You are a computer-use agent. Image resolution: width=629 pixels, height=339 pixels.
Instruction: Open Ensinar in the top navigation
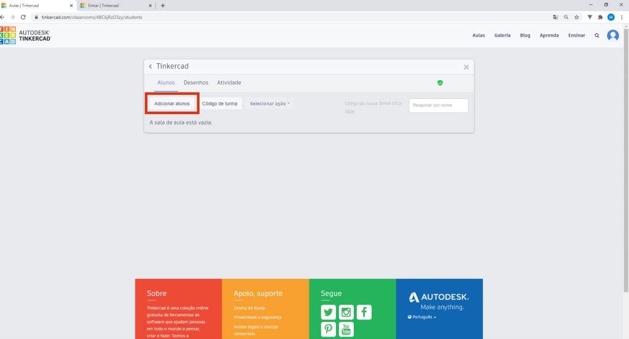576,36
